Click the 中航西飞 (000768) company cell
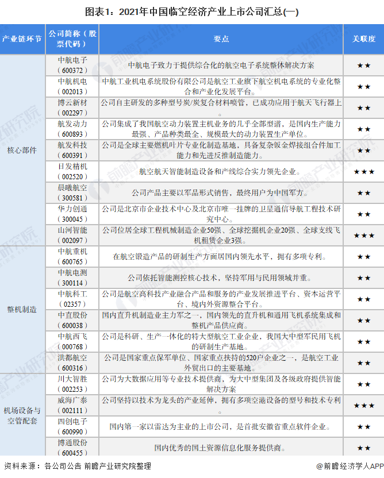 [72, 342]
